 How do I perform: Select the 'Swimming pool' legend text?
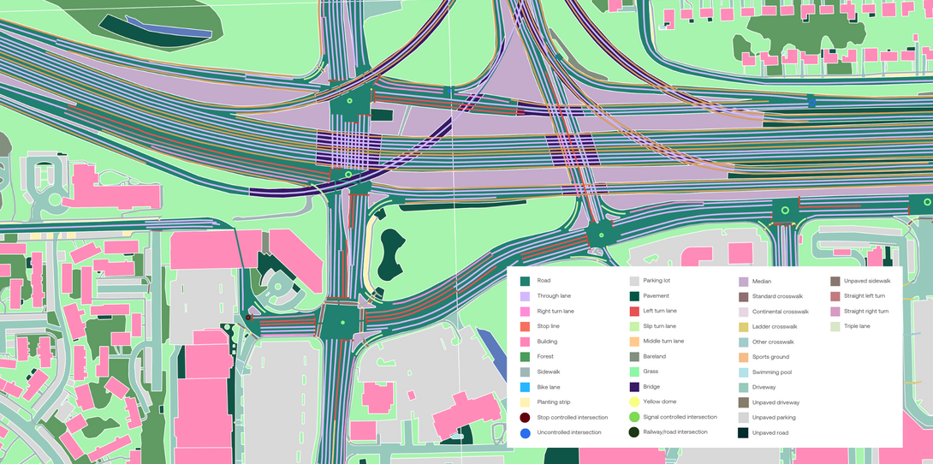pyautogui.click(x=771, y=372)
